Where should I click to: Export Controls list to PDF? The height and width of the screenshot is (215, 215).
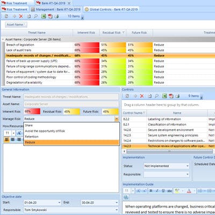tap(171, 96)
